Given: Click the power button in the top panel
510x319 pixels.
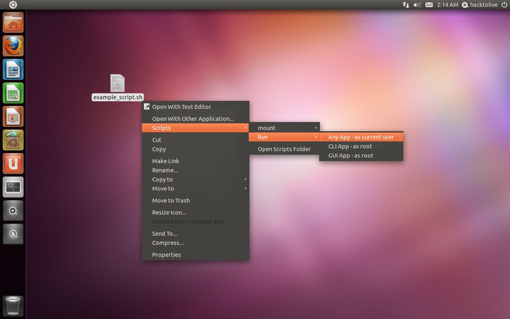Looking at the screenshot, I should (504, 5).
